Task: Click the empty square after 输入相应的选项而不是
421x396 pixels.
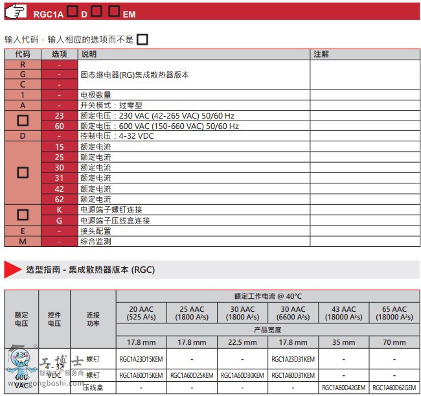Action: [142, 39]
